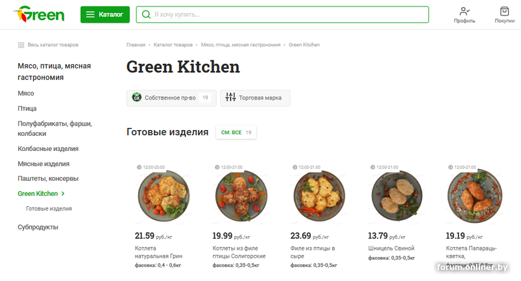This screenshot has width=521, height=281.
Task: Click the 'Green Kitchen' breadcrumb
Action: pos(304,45)
